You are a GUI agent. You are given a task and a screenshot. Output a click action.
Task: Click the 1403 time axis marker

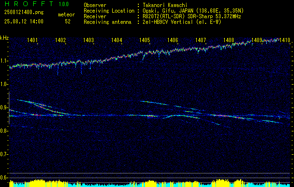click(88, 40)
